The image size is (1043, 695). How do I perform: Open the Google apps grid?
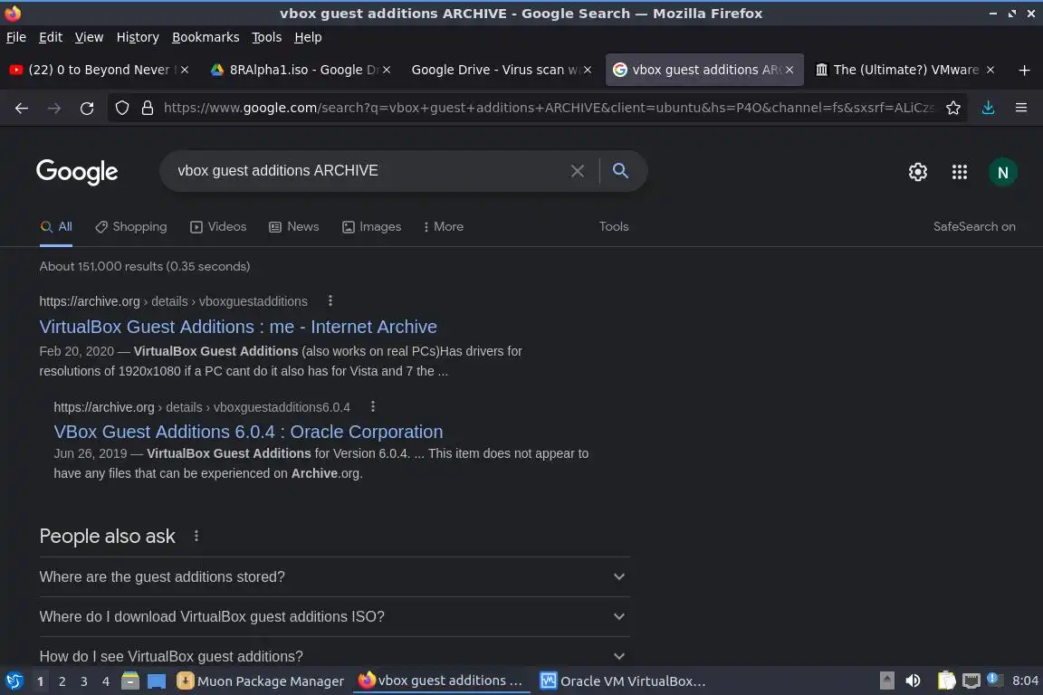[x=959, y=172]
